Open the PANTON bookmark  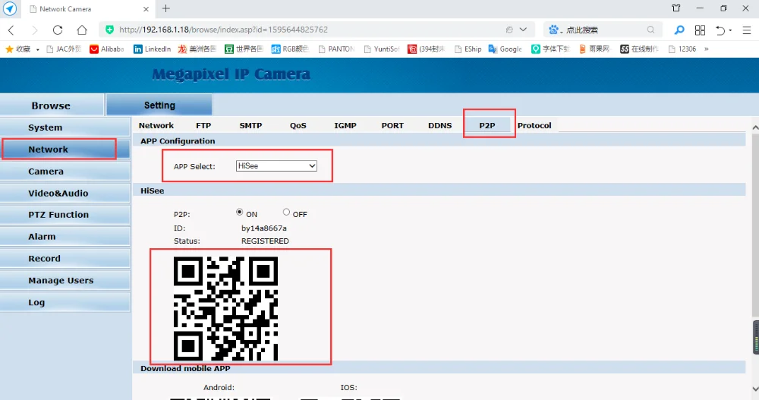[x=336, y=49]
